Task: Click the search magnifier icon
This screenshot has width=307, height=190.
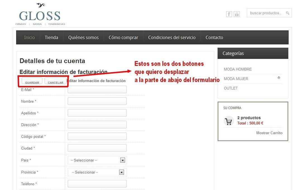Action: pos(287,13)
